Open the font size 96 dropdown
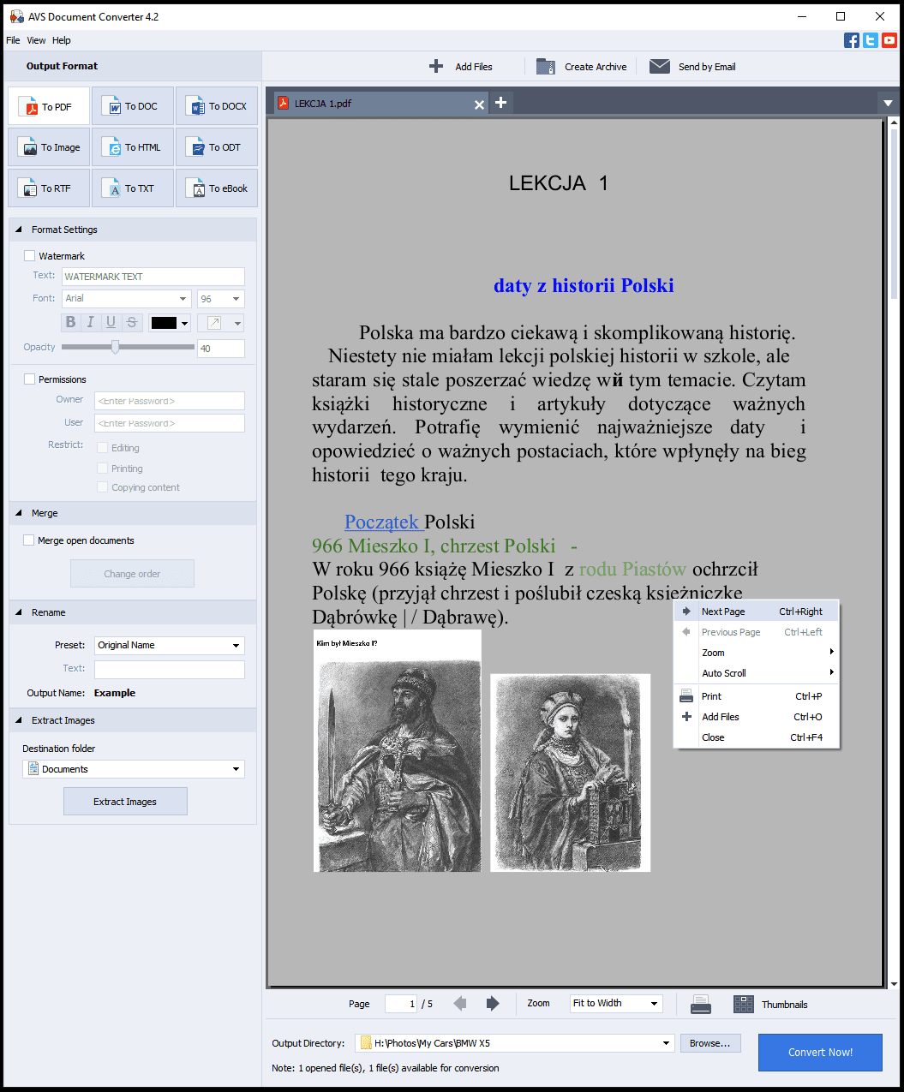The image size is (904, 1092). click(221, 298)
